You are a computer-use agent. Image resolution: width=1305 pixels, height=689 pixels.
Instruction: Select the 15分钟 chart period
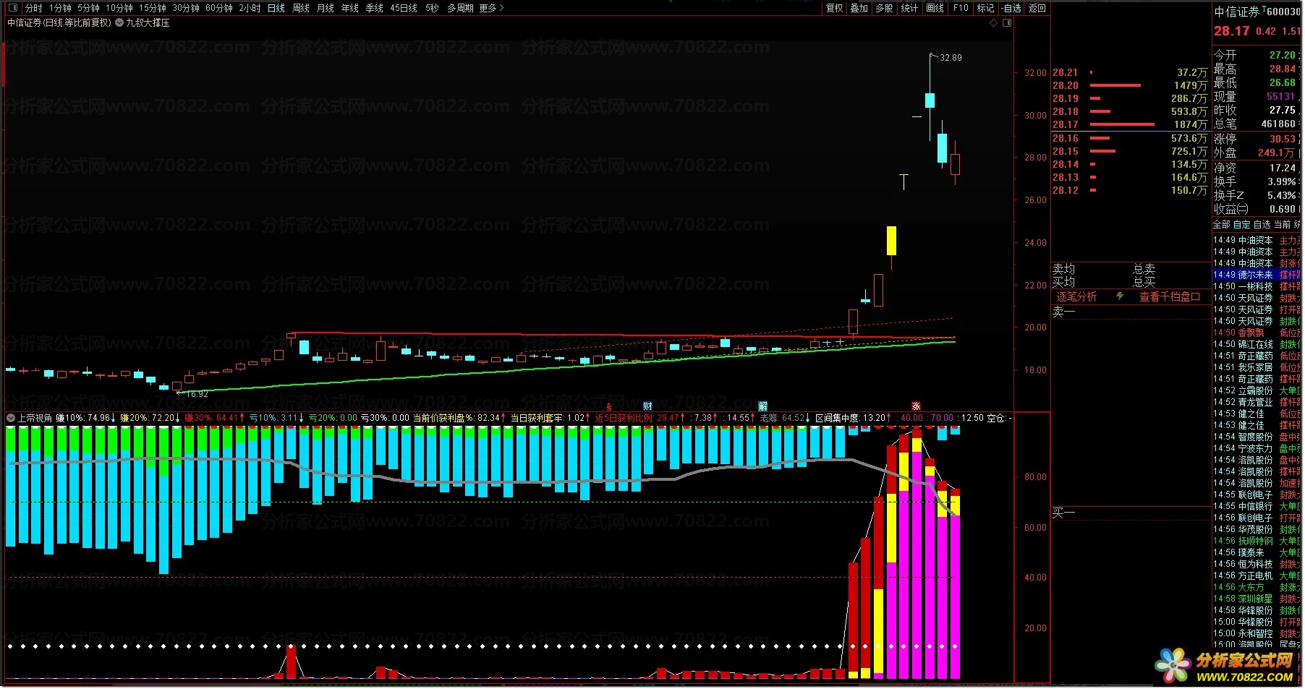point(153,8)
